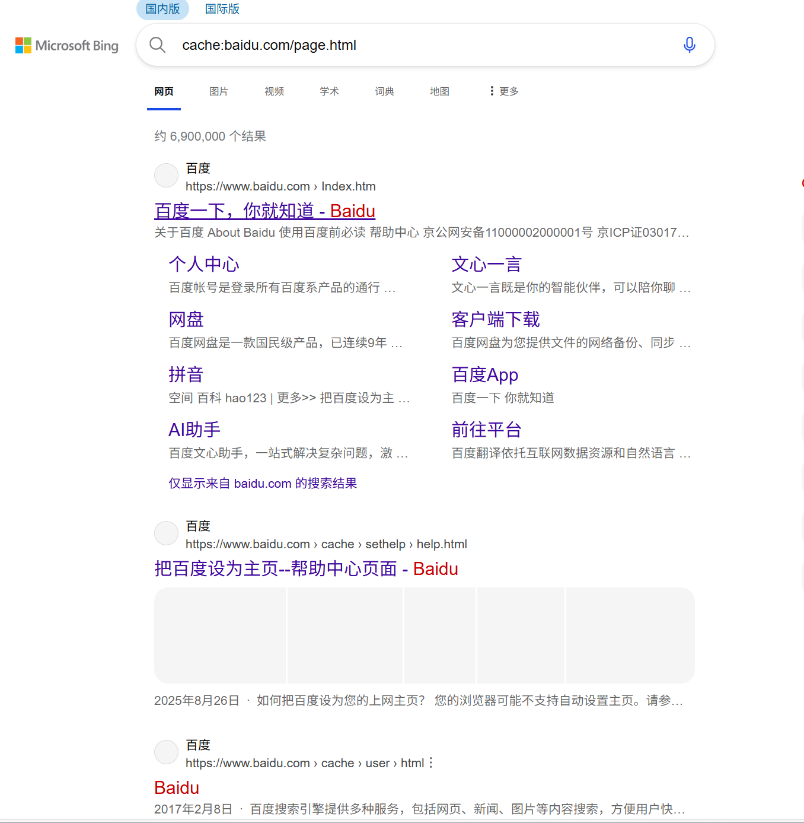Open the 视频 tab

pyautogui.click(x=273, y=91)
